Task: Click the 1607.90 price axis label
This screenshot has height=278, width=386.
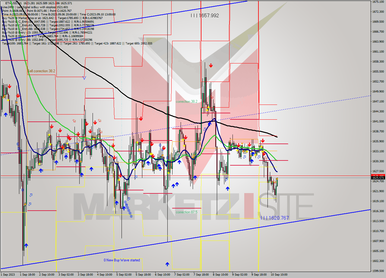Action: (x=378, y=241)
